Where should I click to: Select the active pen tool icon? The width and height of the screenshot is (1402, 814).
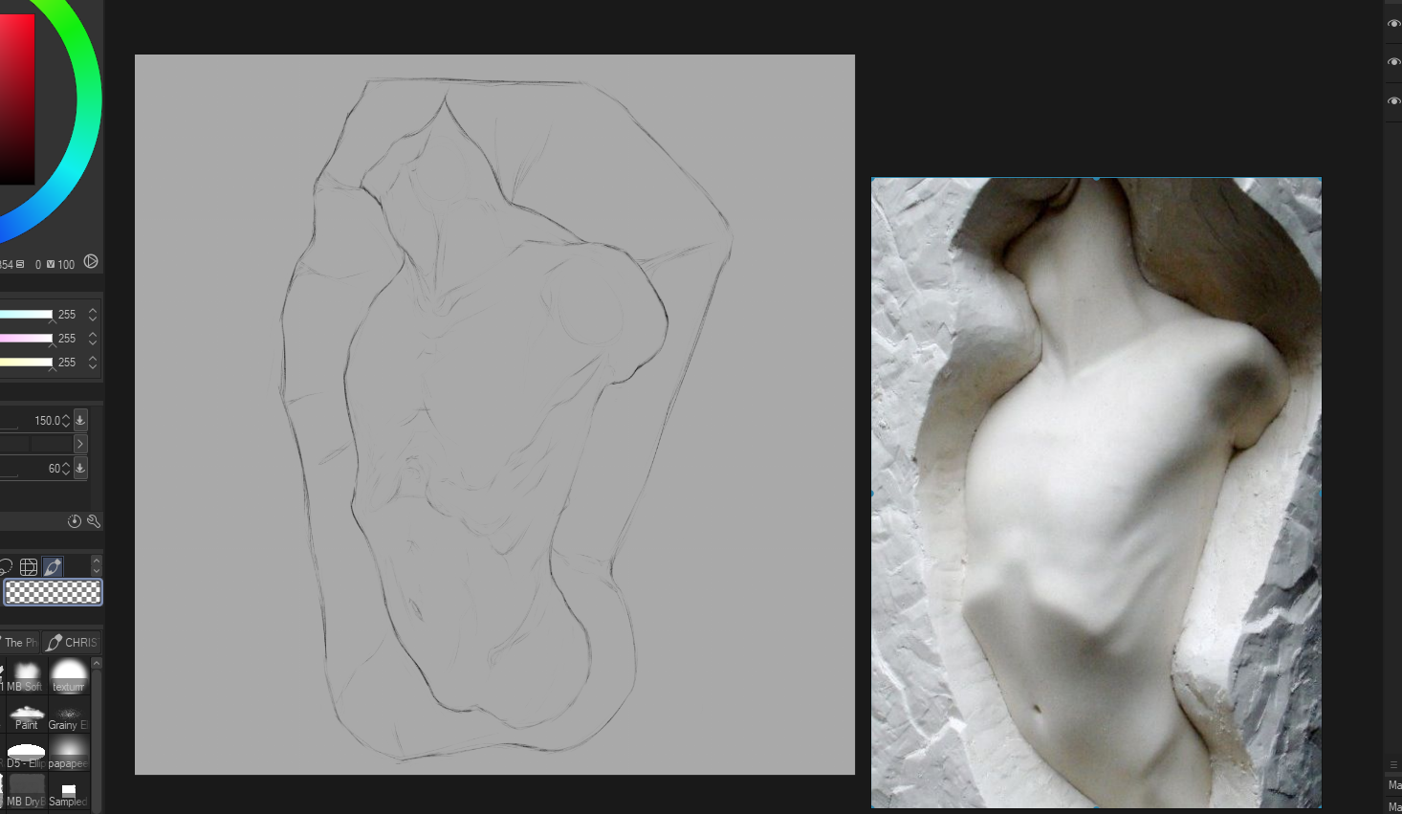[x=53, y=567]
